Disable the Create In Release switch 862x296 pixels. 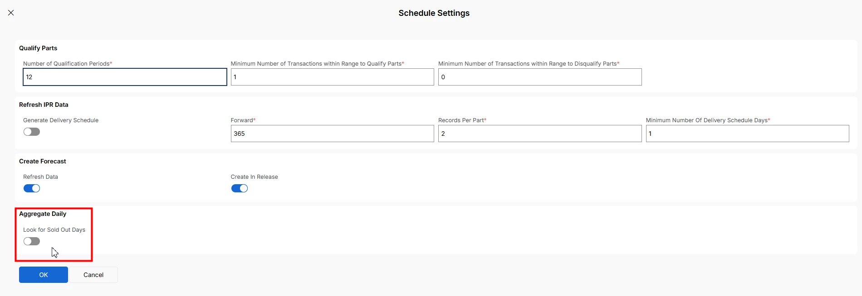pos(239,188)
